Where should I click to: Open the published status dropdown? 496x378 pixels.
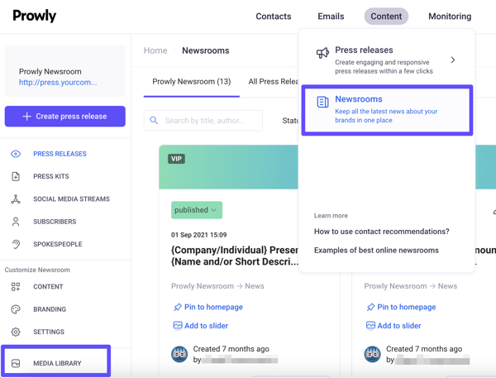pos(197,210)
